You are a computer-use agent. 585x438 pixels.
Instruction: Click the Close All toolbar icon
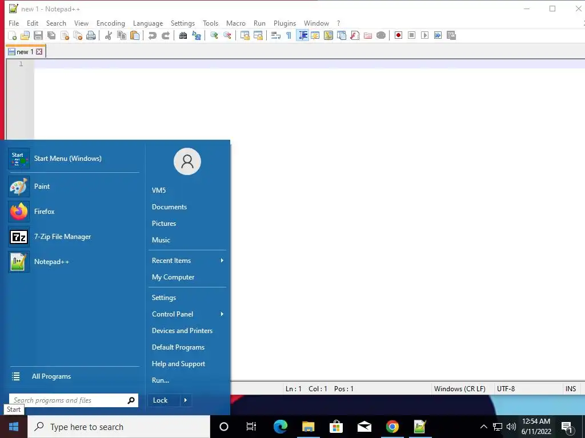pyautogui.click(x=78, y=35)
